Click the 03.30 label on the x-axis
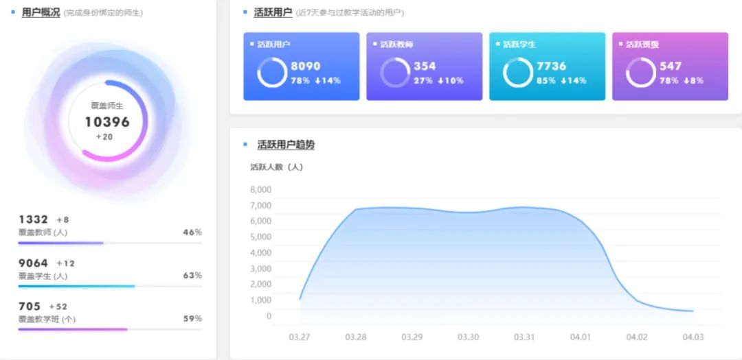 click(468, 337)
